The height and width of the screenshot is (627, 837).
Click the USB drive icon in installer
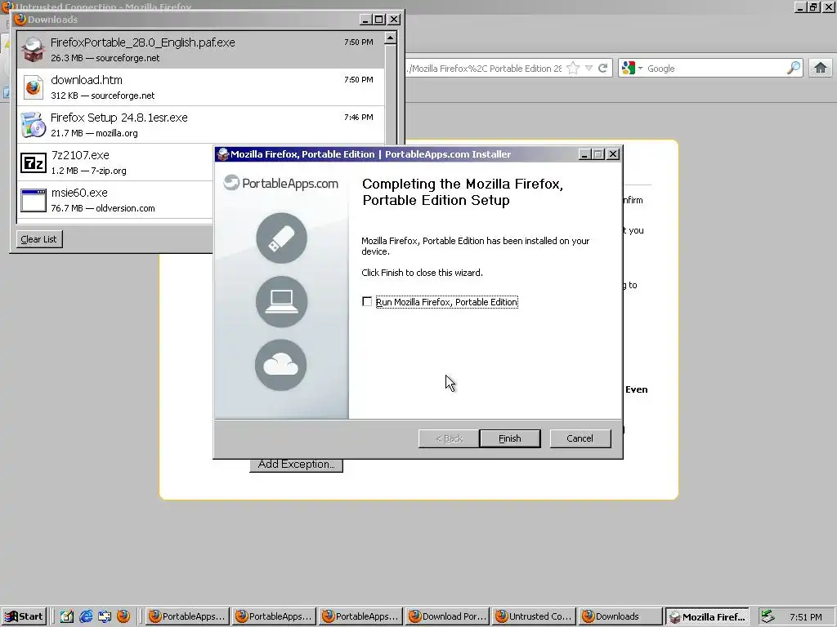coord(281,238)
